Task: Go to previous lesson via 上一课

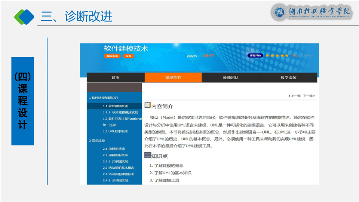Action: point(294,96)
